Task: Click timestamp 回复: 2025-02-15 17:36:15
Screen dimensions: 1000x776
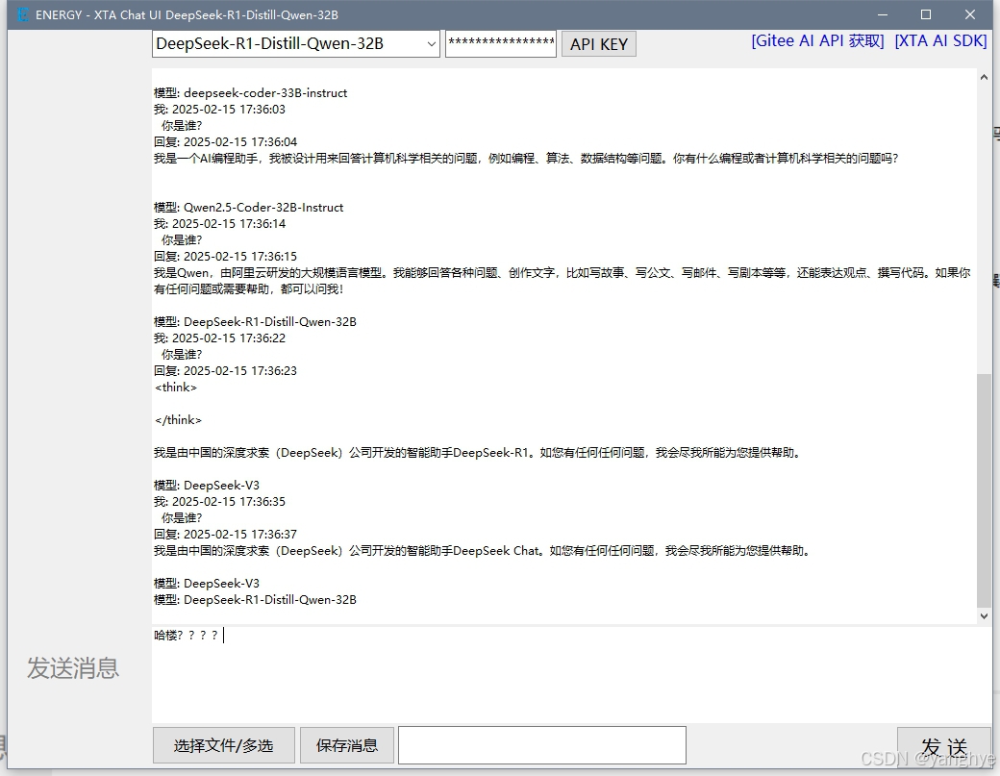Action: pos(225,257)
